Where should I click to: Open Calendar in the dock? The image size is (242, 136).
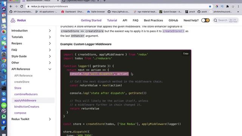[4, 15]
